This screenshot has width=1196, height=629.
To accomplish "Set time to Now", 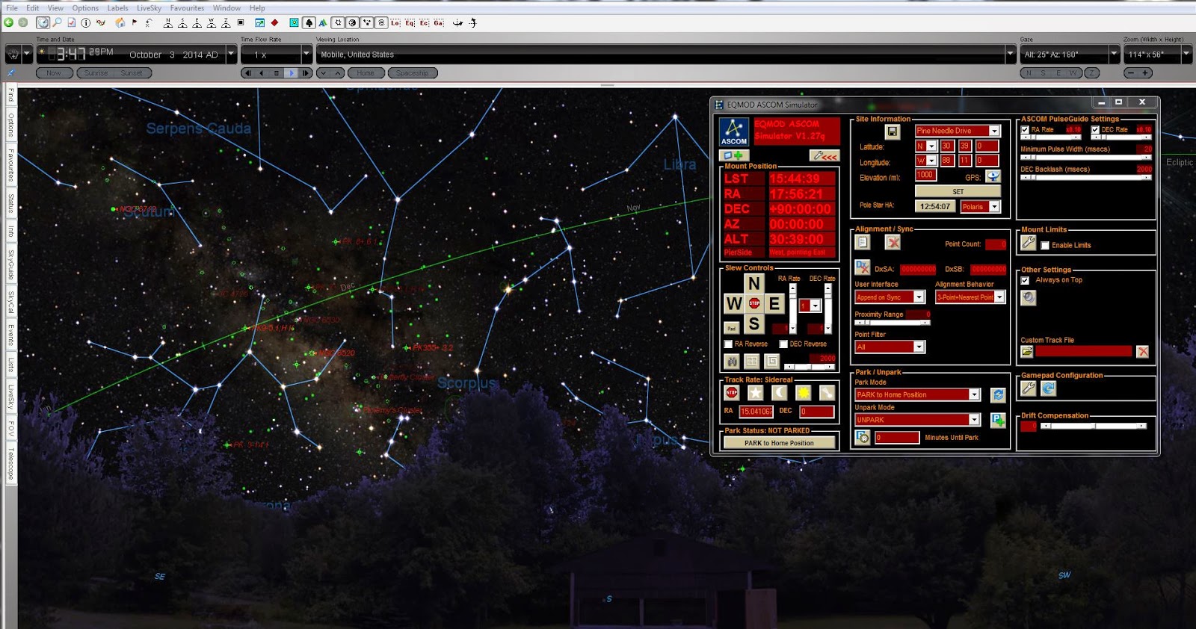I will (x=54, y=73).
